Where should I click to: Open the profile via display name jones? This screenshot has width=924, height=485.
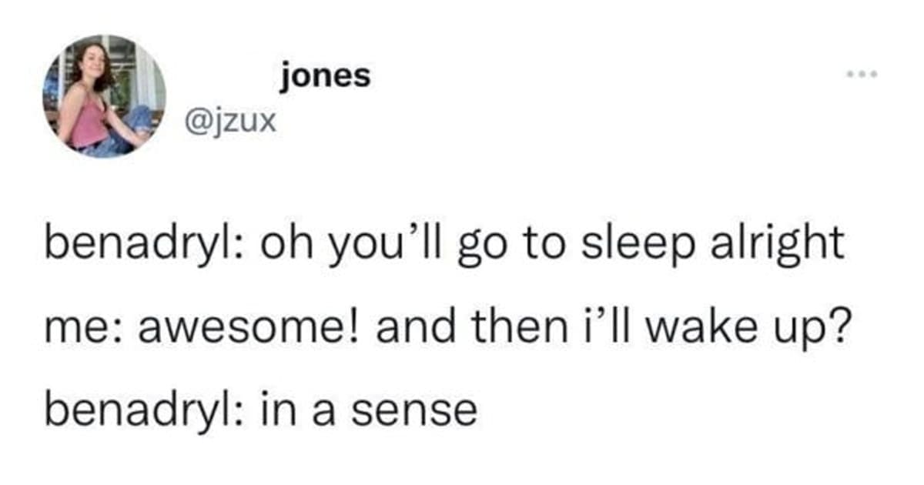pyautogui.click(x=325, y=76)
